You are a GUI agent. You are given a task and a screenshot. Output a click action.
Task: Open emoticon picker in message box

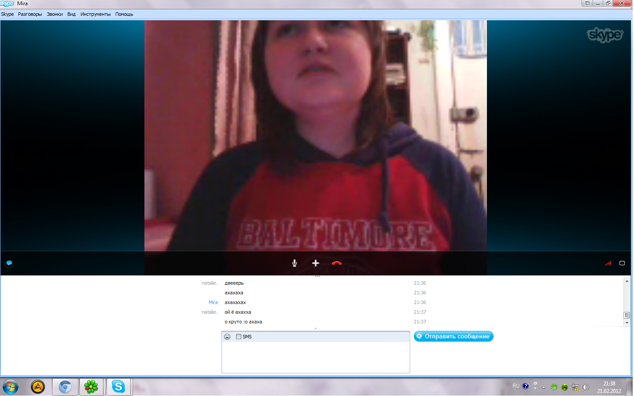(227, 337)
